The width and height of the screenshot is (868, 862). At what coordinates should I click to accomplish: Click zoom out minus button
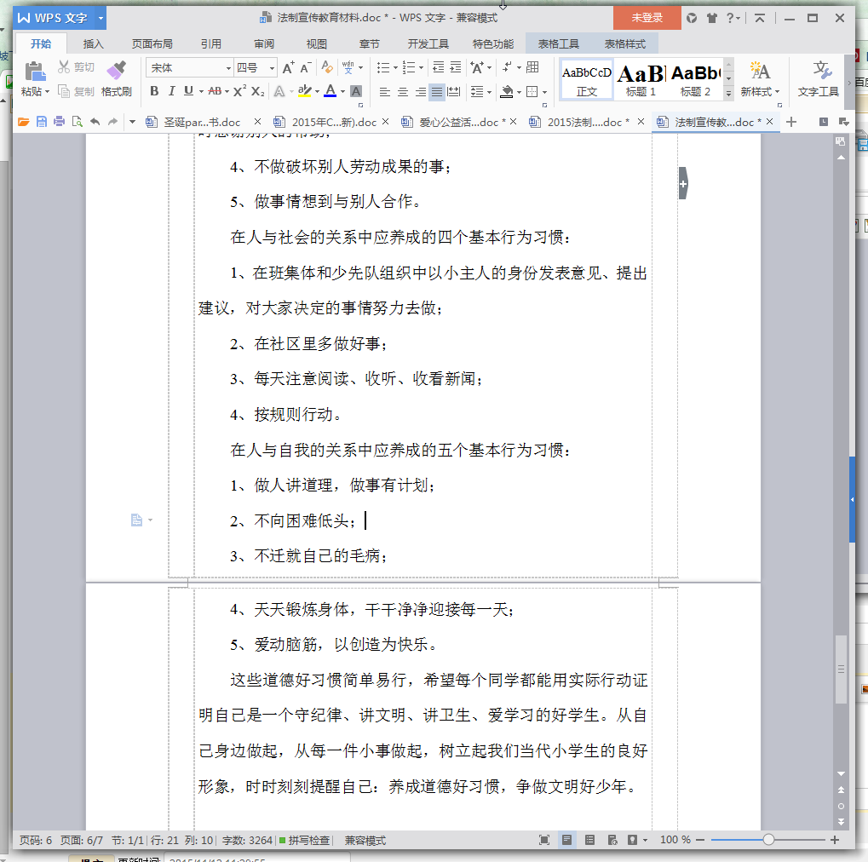pos(700,840)
